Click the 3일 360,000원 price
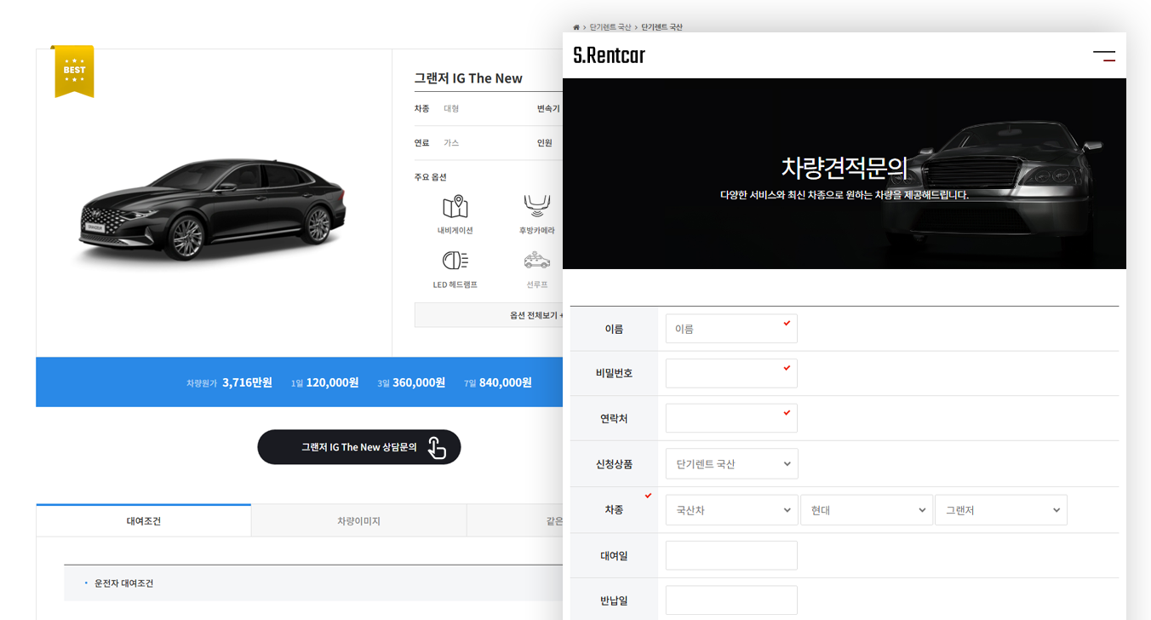Image resolution: width=1151 pixels, height=620 pixels. pyautogui.click(x=411, y=382)
